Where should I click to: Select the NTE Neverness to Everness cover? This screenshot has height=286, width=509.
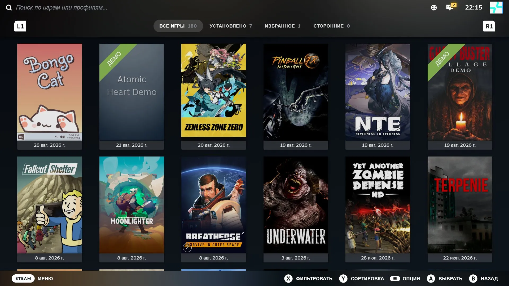(x=378, y=92)
